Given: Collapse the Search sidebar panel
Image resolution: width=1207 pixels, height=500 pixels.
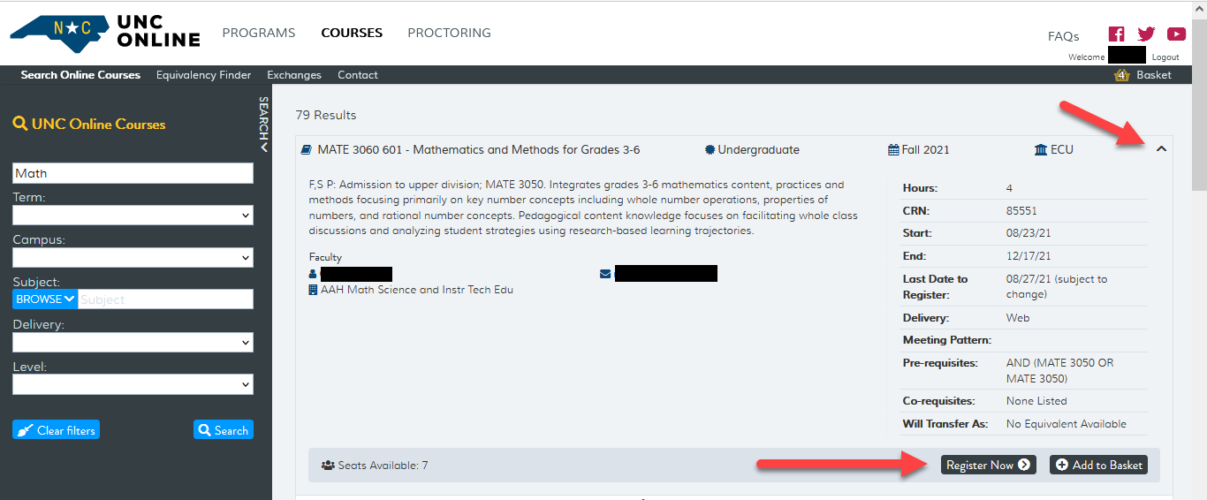Looking at the screenshot, I should click(x=263, y=125).
